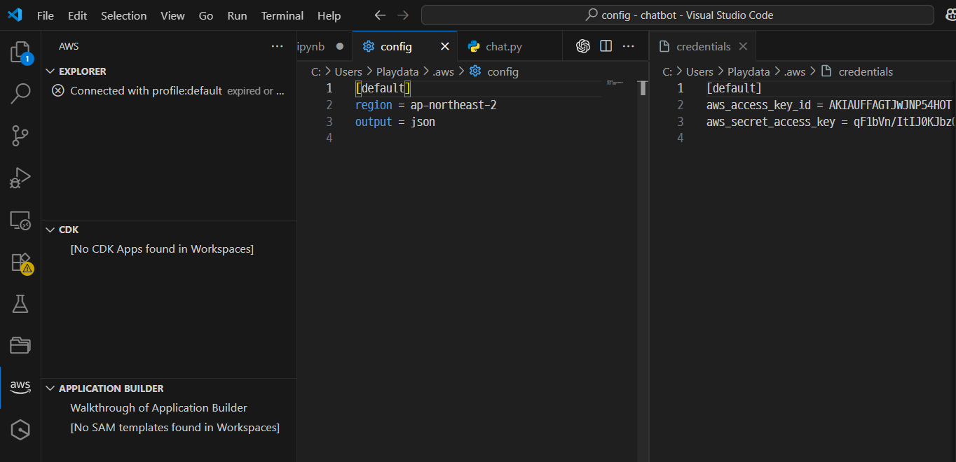Viewport: 956px width, 462px height.
Task: Select the credentials editor tab
Action: 703,46
